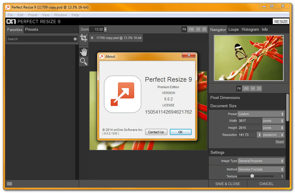Set top toolbar zoom to 25
The height and width of the screenshot is (193, 295).
tap(204, 29)
